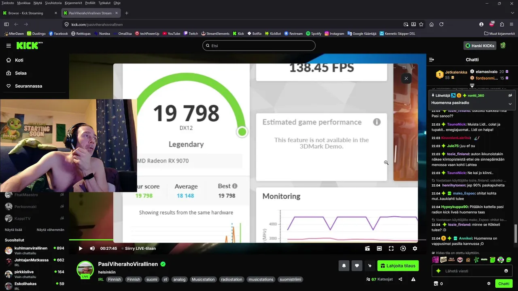Play the stream with the play button

coord(81,249)
